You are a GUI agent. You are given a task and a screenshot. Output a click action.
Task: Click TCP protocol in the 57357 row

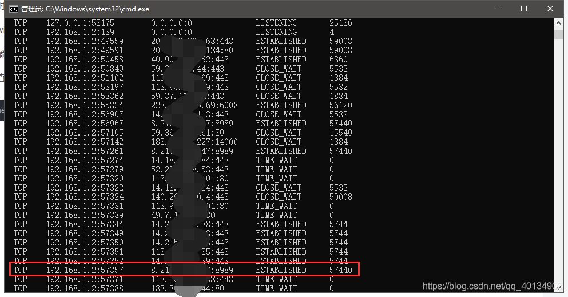[x=20, y=270]
